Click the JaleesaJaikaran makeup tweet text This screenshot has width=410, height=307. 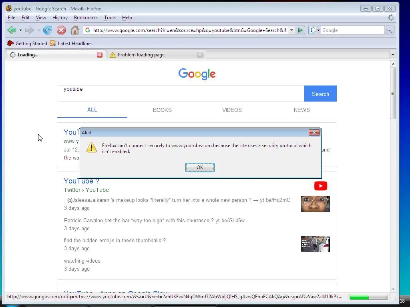tap(177, 200)
